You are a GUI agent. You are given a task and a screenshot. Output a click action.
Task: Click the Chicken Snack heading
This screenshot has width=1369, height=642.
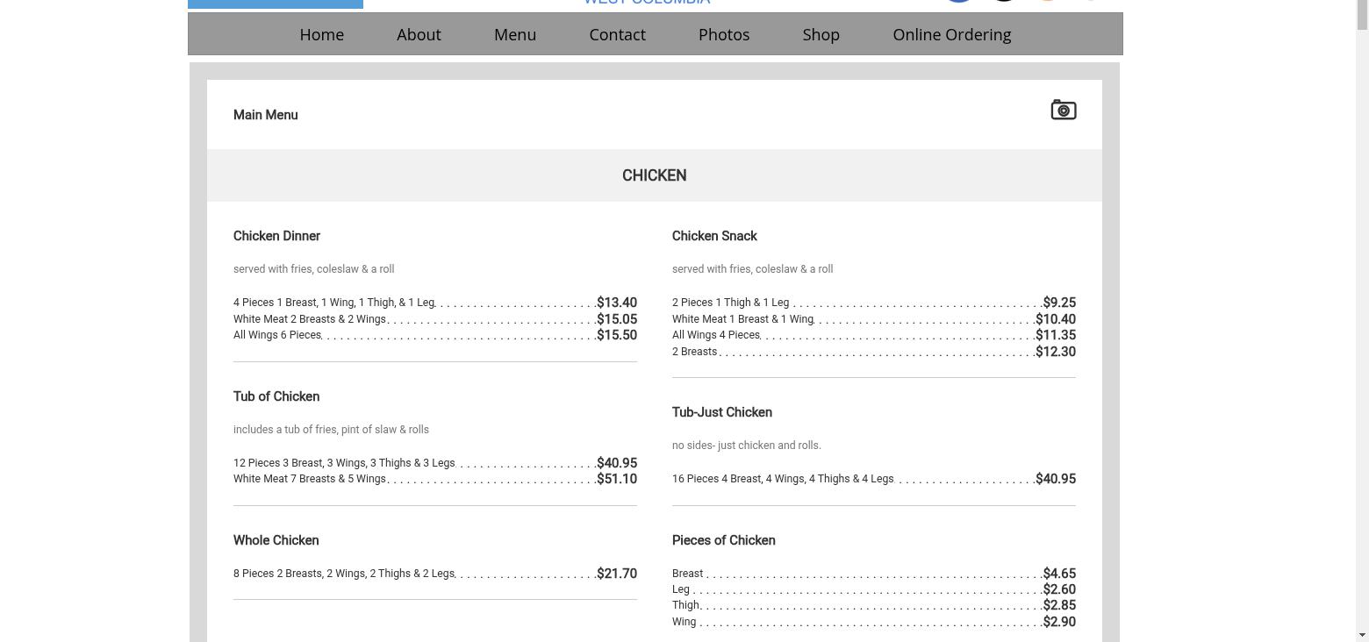714,236
